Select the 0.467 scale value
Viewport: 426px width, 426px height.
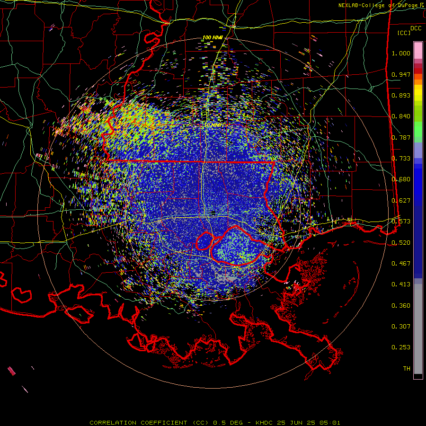click(401, 263)
